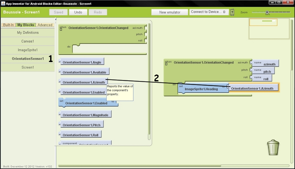295x169 pixels.
Task: Select set OrientationSensor1.Enabled block
Action: tap(88, 102)
